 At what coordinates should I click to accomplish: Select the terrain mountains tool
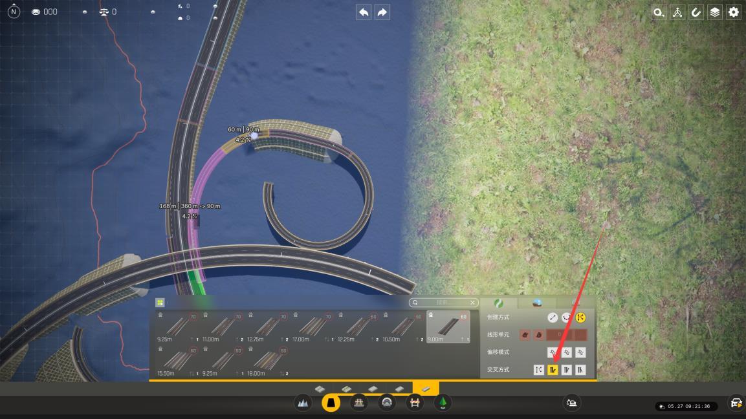coord(303,403)
